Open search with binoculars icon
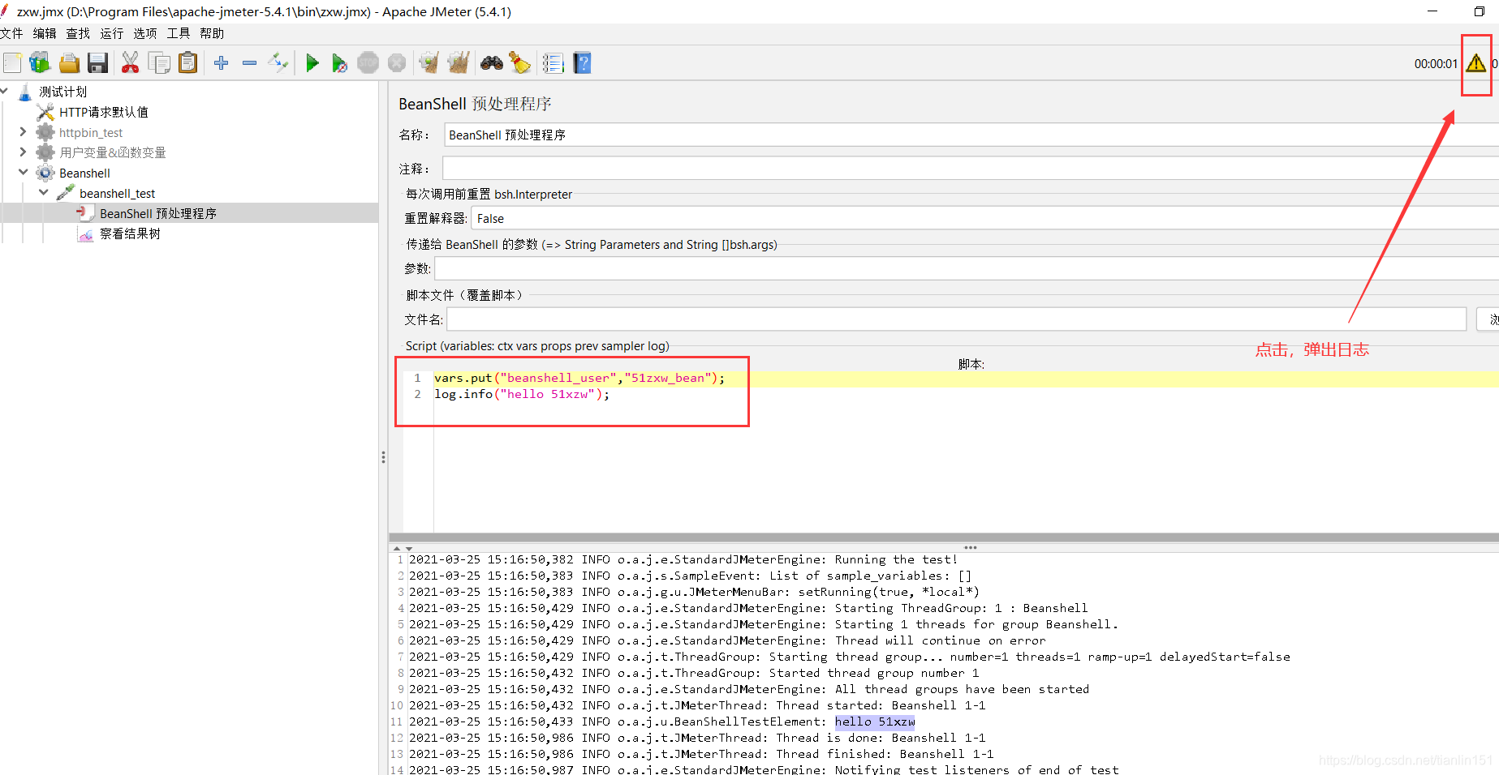 pyautogui.click(x=492, y=62)
